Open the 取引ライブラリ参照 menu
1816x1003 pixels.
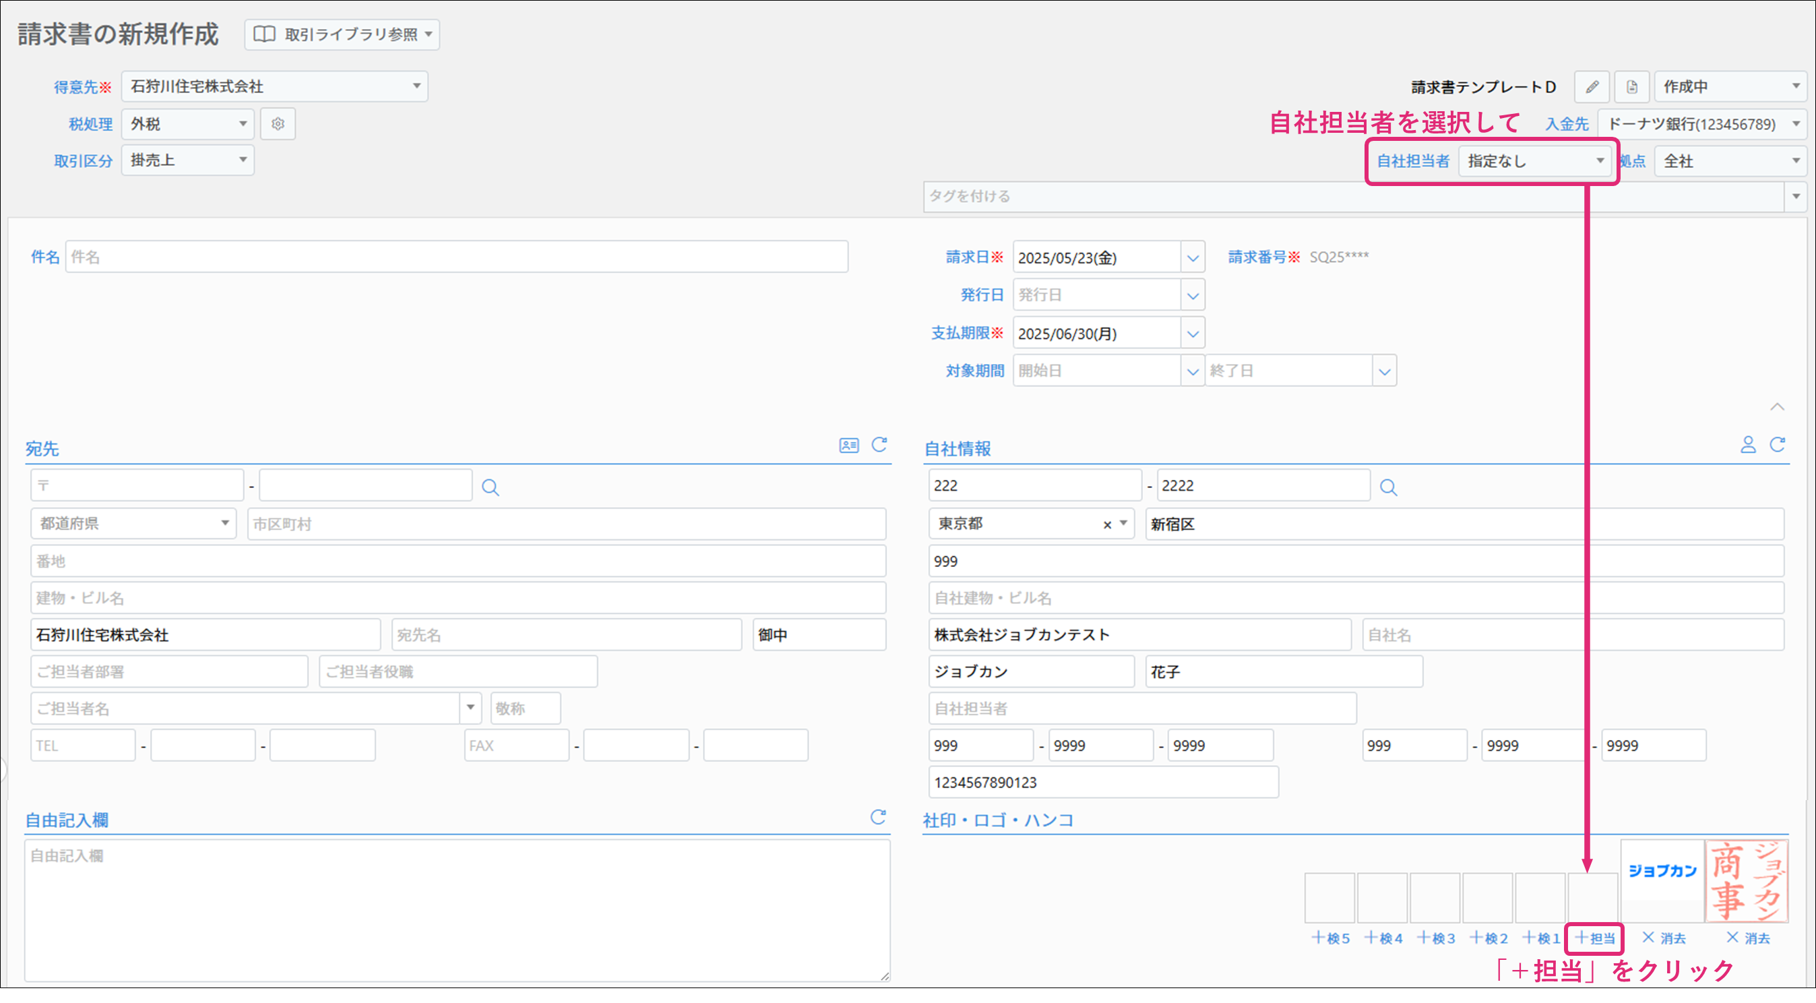point(342,34)
